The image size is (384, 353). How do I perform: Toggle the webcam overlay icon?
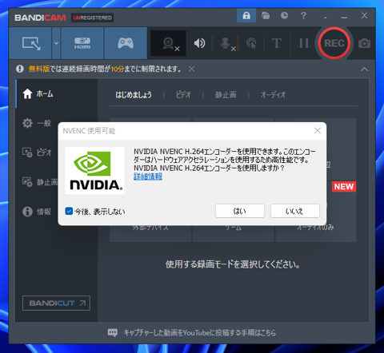pyautogui.click(x=168, y=43)
